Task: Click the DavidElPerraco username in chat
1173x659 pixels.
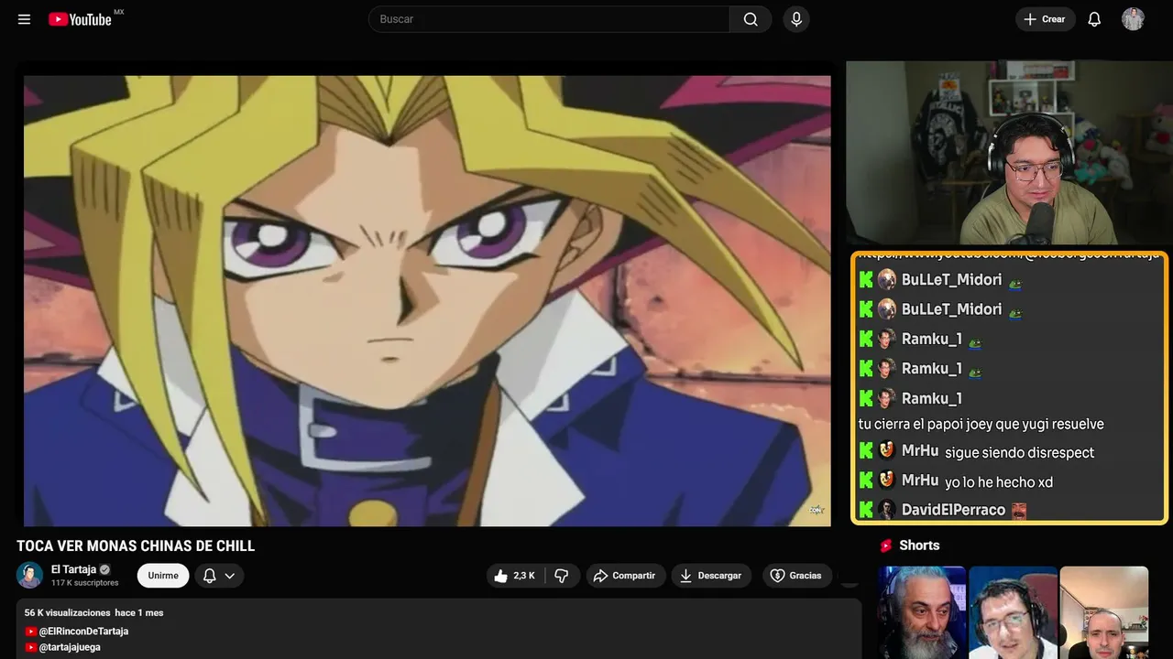Action: point(953,510)
